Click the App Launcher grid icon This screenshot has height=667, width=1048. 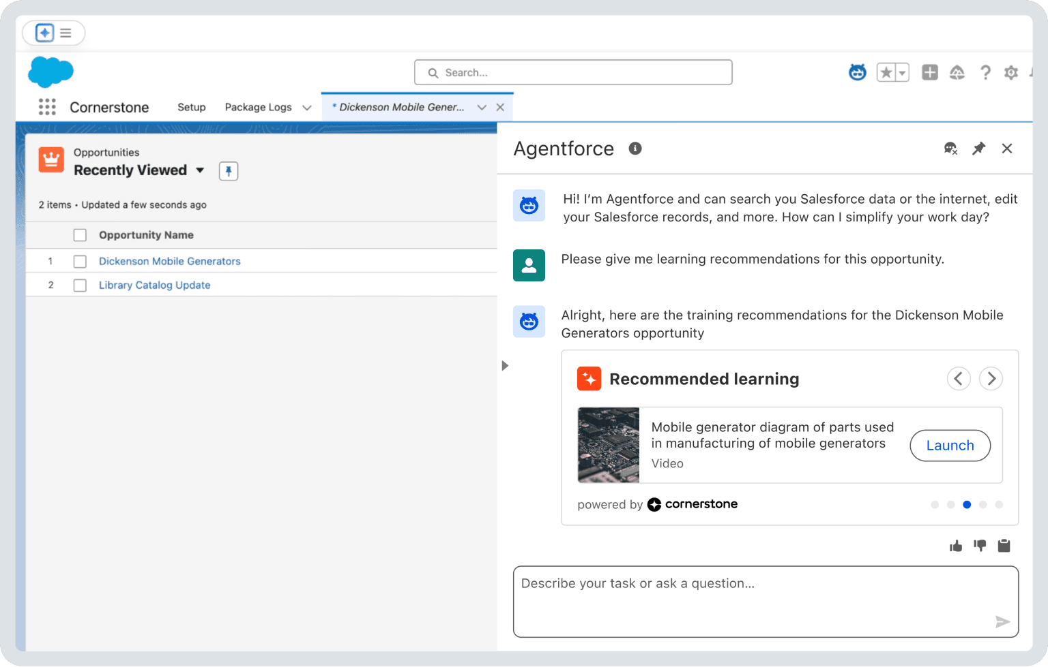(47, 107)
